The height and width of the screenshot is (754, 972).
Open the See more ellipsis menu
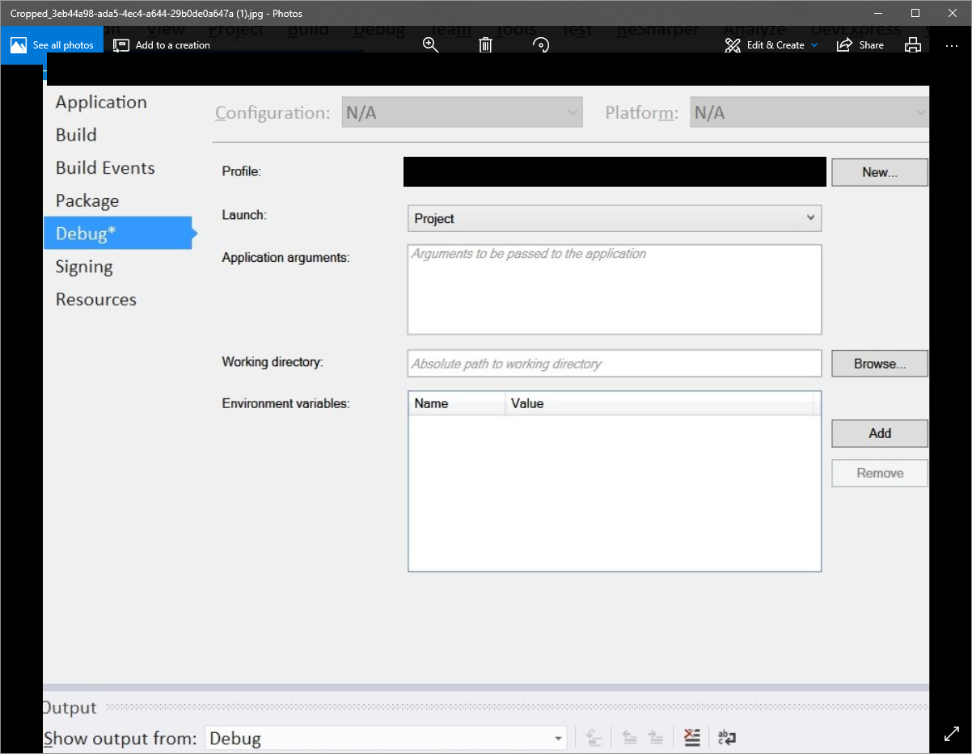pyautogui.click(x=952, y=46)
